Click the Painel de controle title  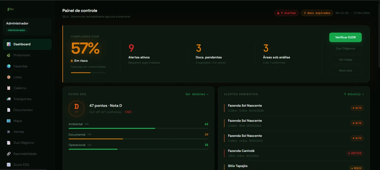tap(80, 11)
